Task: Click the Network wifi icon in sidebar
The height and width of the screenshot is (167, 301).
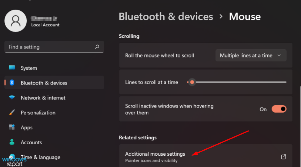Action: 12,98
